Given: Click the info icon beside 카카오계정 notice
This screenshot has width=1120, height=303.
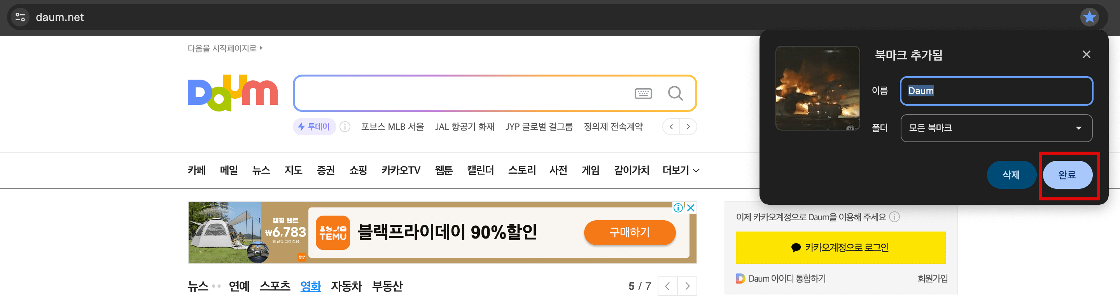Looking at the screenshot, I should coord(894,217).
